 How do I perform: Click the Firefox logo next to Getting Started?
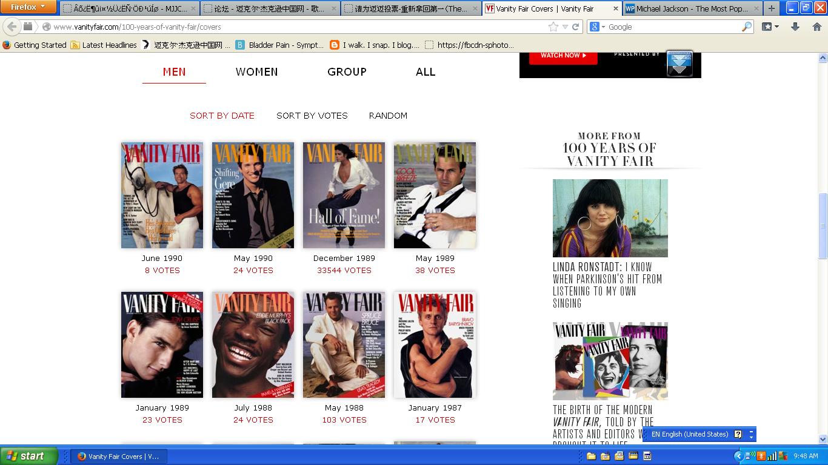point(7,45)
